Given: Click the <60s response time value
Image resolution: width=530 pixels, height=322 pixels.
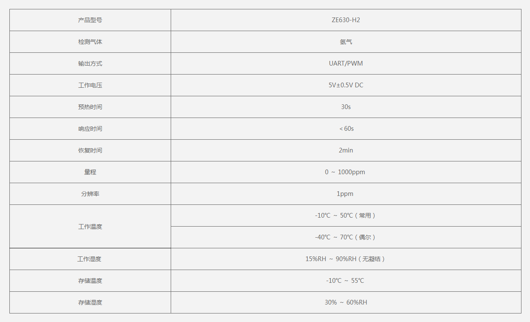Looking at the screenshot, I should coord(346,129).
